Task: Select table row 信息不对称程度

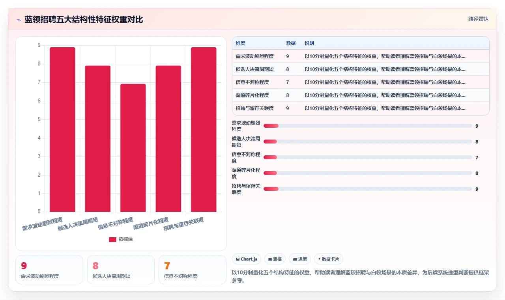Action: click(x=361, y=82)
